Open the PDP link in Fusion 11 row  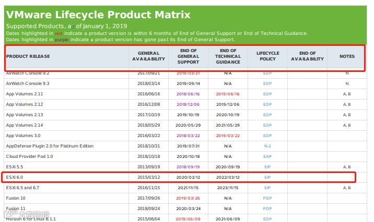pos(267,208)
